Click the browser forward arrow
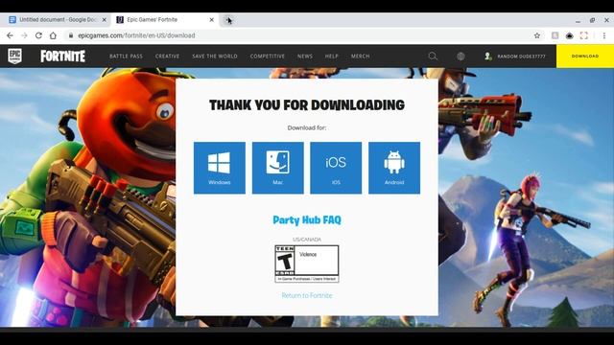 [24, 35]
